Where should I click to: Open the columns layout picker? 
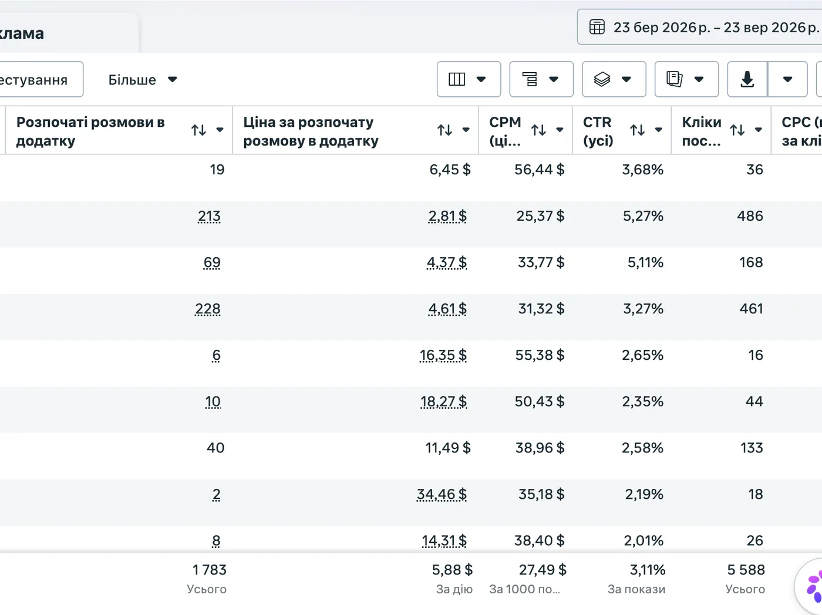tap(469, 79)
